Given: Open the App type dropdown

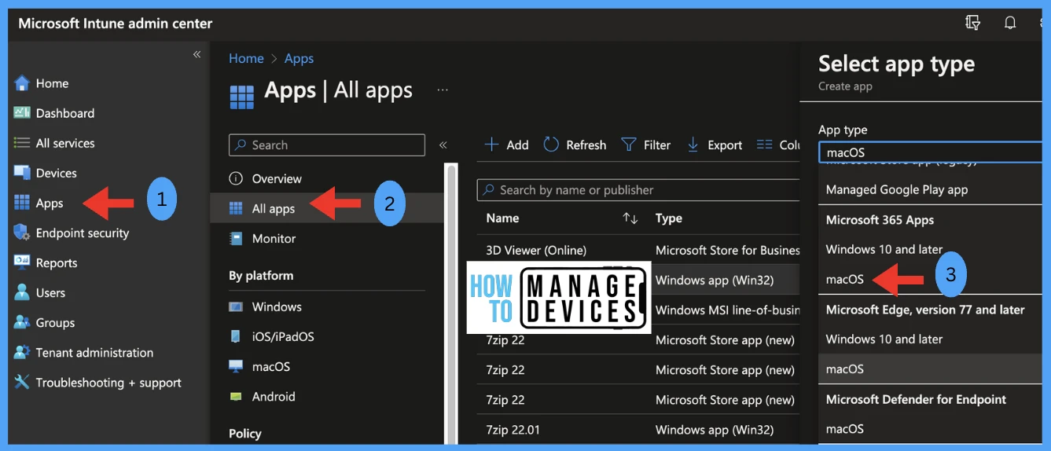Looking at the screenshot, I should point(931,152).
